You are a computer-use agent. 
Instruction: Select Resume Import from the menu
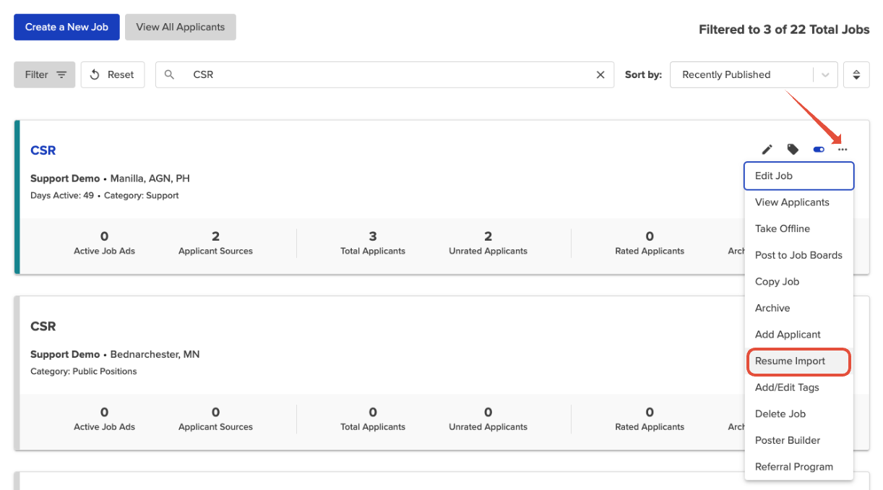[799, 361]
